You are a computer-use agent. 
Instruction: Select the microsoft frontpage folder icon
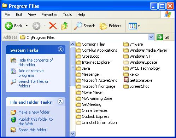pyautogui.click(x=78, y=86)
